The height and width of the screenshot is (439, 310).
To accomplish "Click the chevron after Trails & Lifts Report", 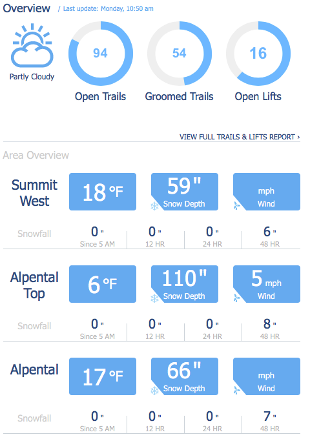I will (298, 137).
